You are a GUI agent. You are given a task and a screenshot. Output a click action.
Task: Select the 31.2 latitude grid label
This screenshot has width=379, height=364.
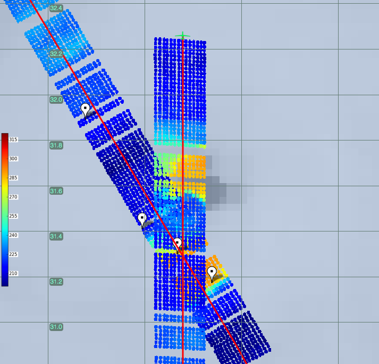(56, 282)
